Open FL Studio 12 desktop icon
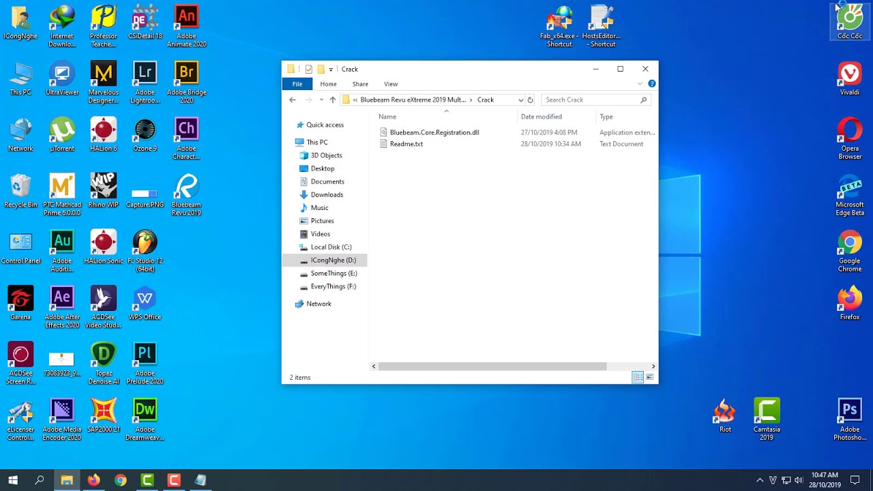873x491 pixels. (x=145, y=251)
